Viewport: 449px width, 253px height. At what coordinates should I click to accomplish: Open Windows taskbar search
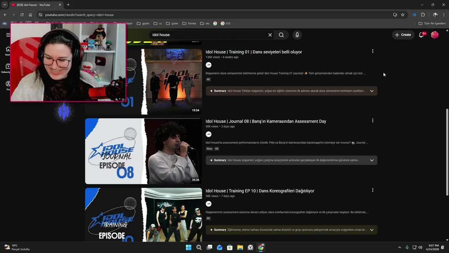click(x=199, y=247)
